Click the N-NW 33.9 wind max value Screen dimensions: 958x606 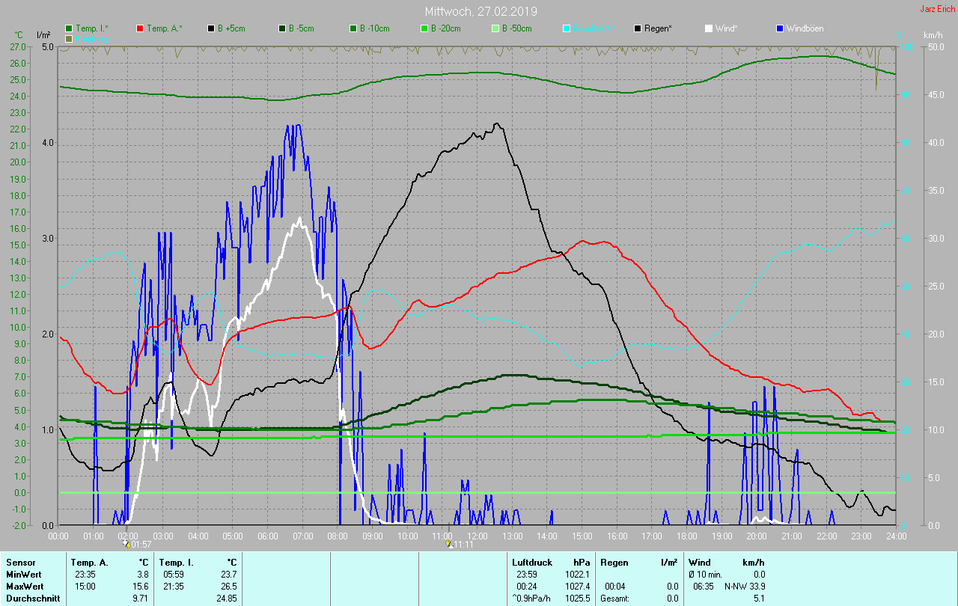(744, 587)
